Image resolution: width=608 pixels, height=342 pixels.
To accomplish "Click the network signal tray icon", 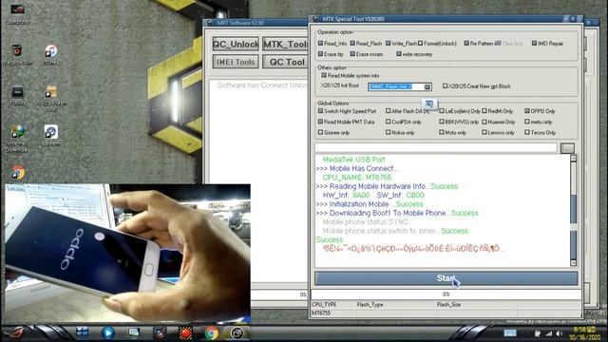I will coord(549,333).
